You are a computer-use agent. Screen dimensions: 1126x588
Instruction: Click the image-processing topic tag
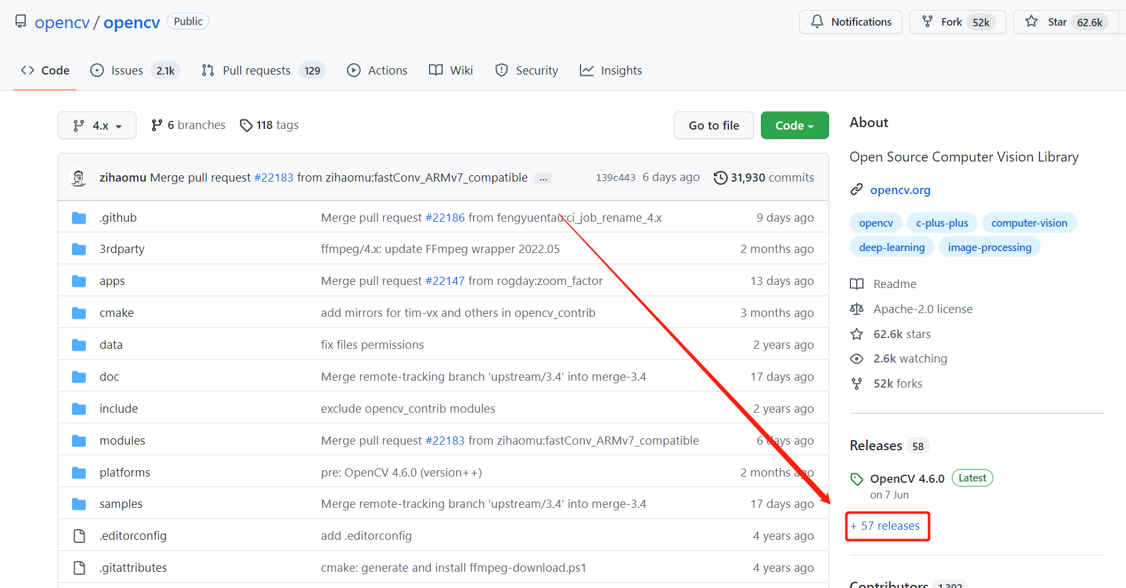pos(989,247)
